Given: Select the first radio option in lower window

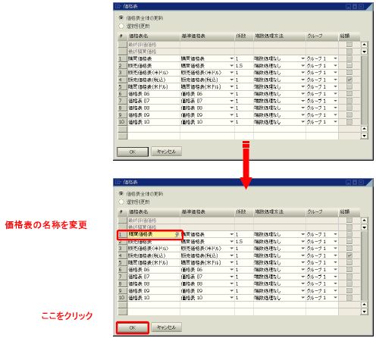Looking at the screenshot, I should [121, 194].
